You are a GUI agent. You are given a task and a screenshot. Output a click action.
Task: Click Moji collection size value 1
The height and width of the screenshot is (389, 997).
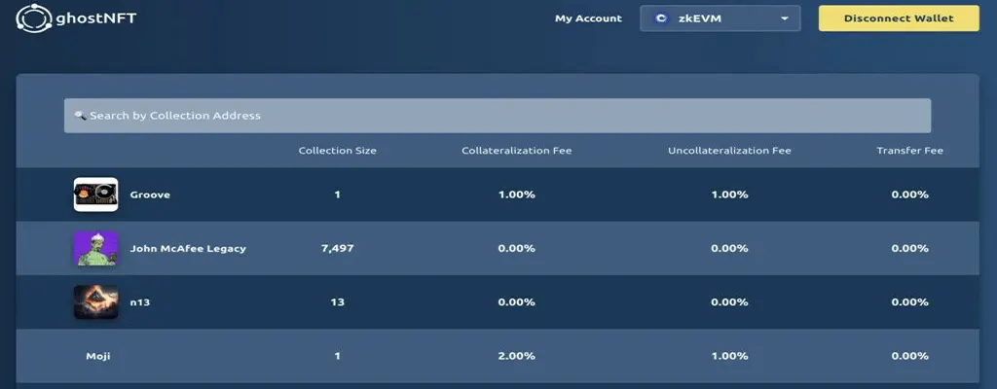338,357
